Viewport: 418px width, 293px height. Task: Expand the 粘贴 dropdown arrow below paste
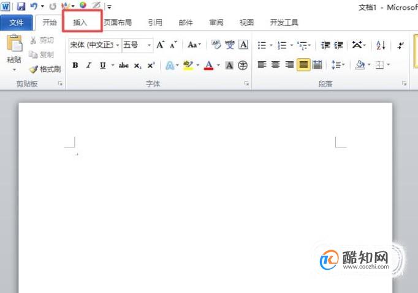14,70
